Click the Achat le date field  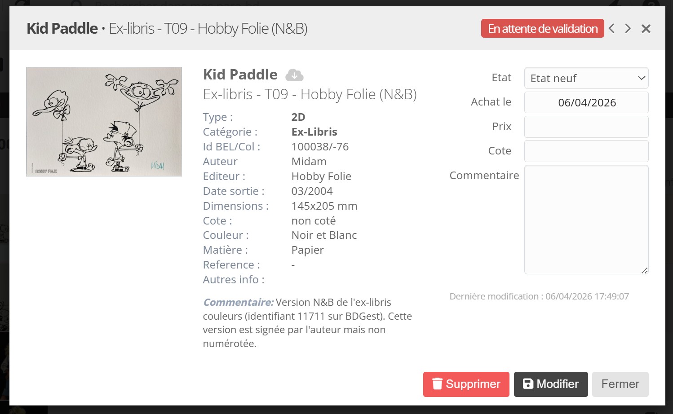(x=586, y=102)
